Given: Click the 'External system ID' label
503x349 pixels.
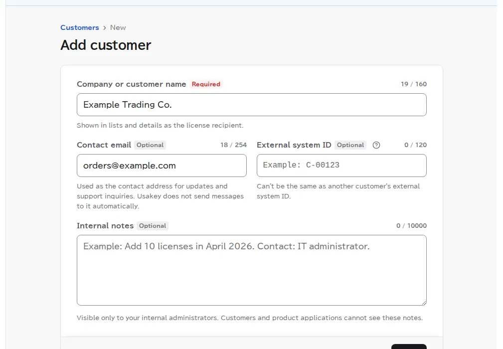Looking at the screenshot, I should 294,145.
